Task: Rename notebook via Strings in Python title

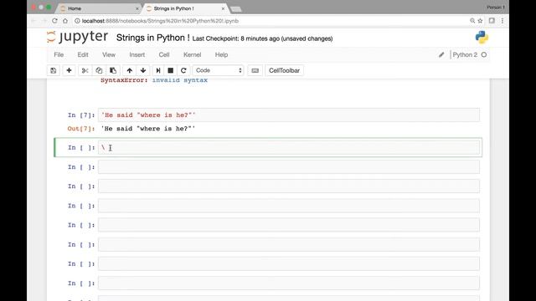Action: click(152, 38)
